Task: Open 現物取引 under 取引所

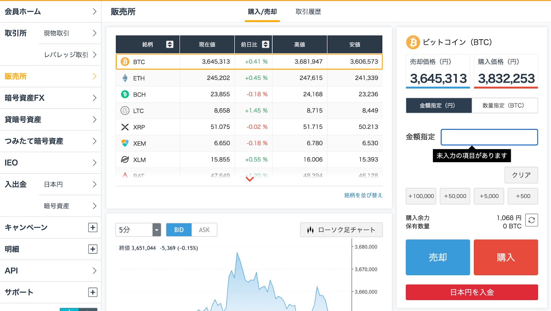Action: [70, 33]
